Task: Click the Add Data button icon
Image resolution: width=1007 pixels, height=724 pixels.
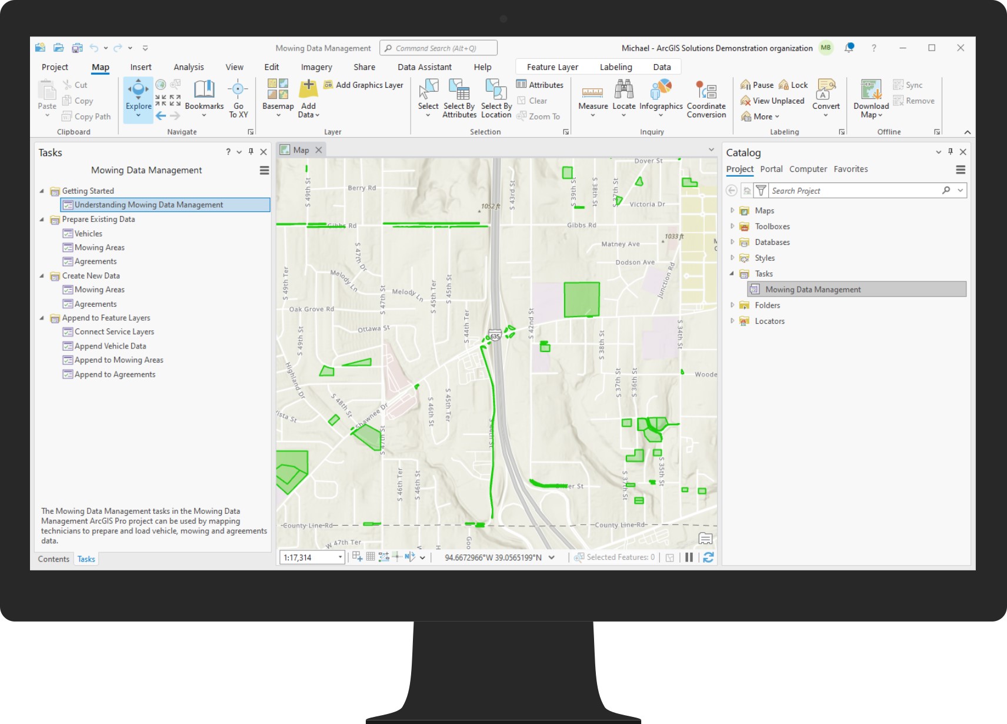Action: pyautogui.click(x=308, y=89)
